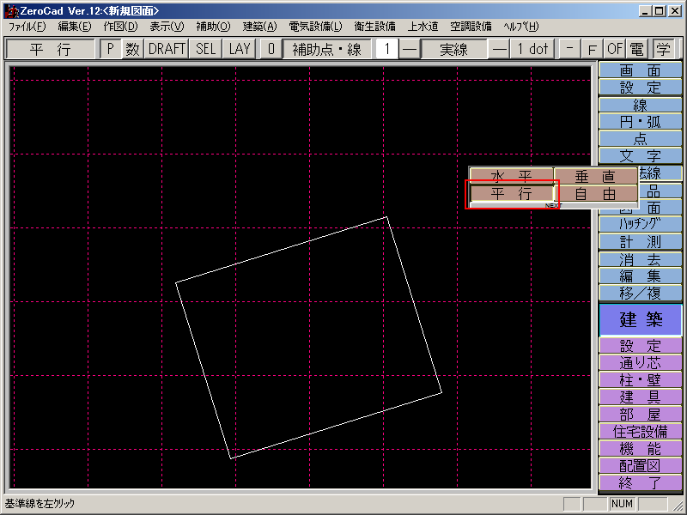Open the 空調設備 menu
The width and height of the screenshot is (687, 515).
[471, 27]
